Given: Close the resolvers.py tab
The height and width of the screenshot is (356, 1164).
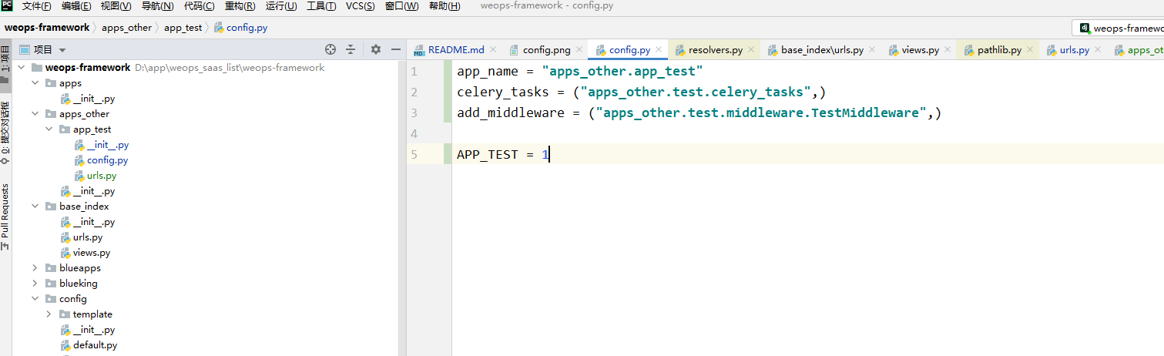Looking at the screenshot, I should [751, 50].
